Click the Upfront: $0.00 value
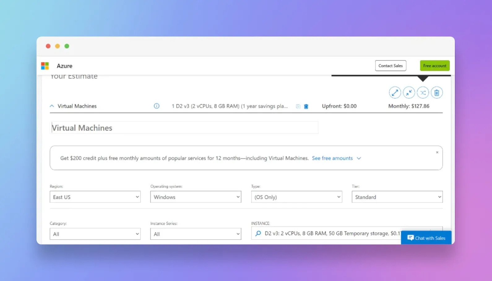This screenshot has width=492, height=281. [339, 106]
